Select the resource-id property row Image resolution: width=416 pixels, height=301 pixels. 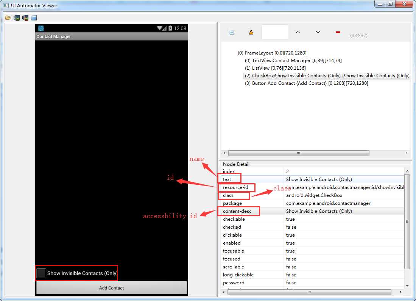pyautogui.click(x=312, y=187)
